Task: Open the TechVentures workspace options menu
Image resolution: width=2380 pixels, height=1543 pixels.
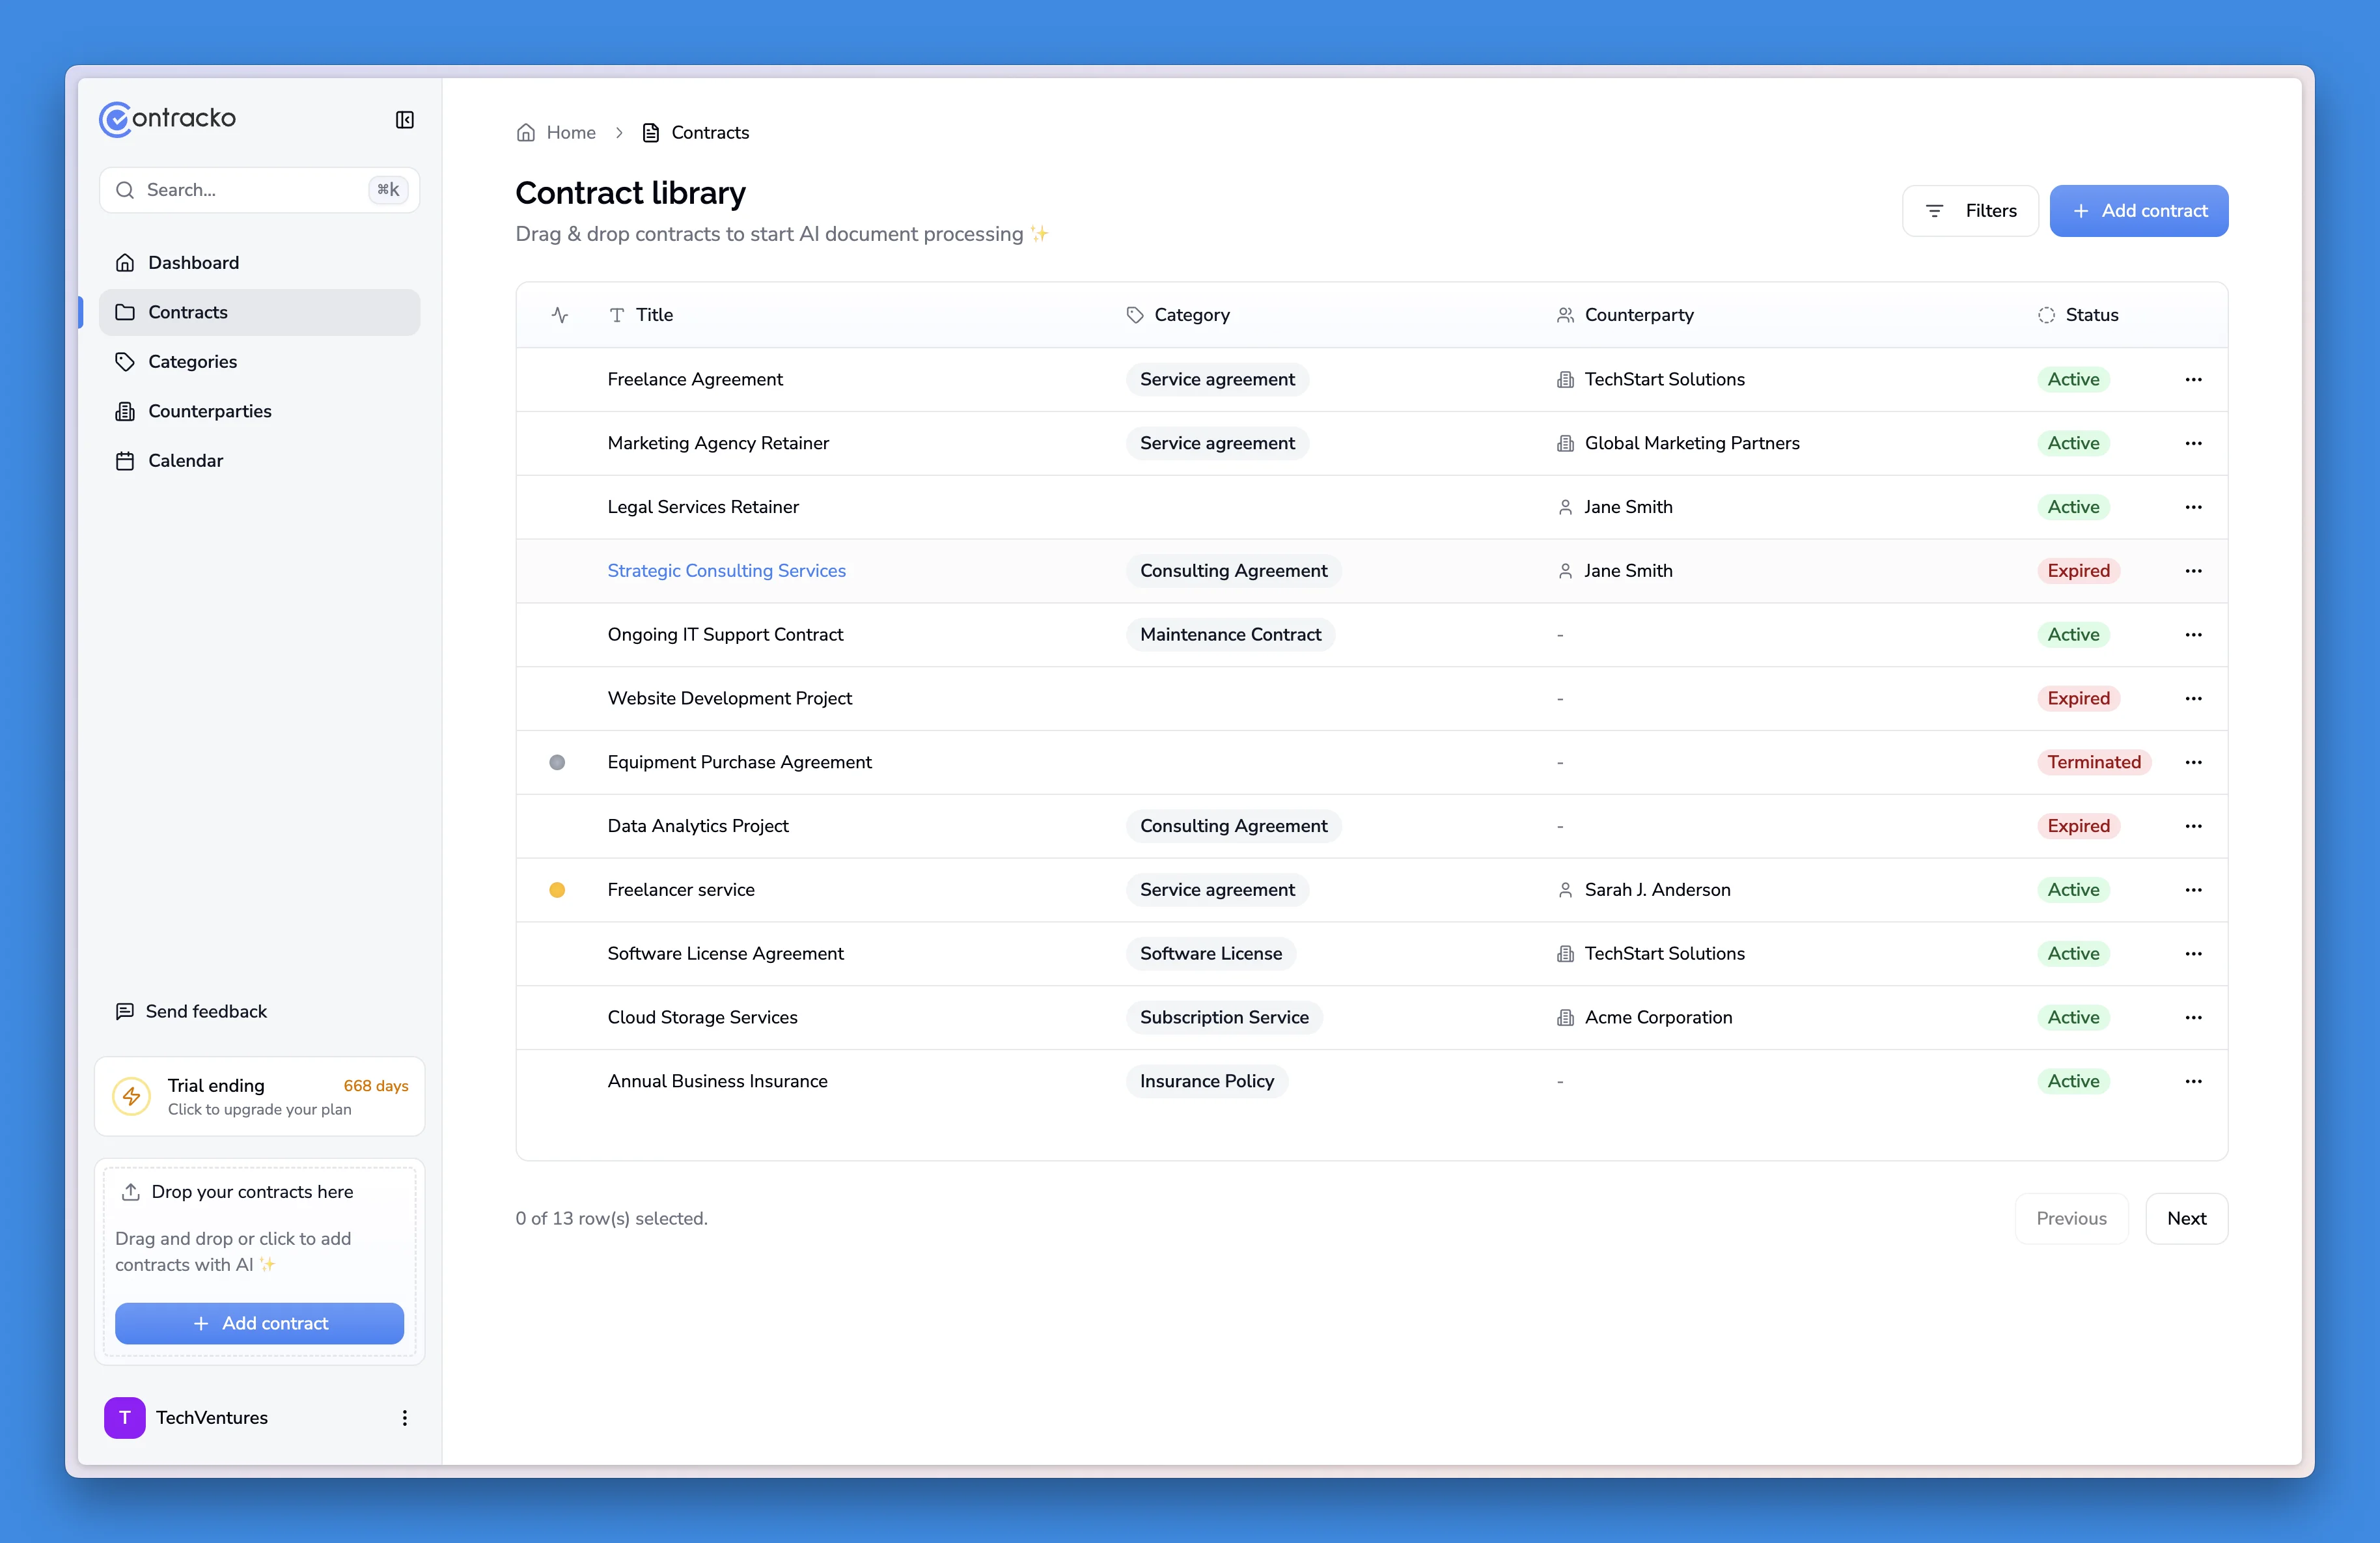Action: [404, 1417]
